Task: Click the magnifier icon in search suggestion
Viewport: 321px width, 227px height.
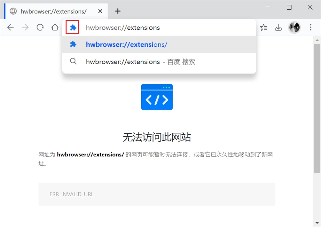Action: tap(73, 61)
